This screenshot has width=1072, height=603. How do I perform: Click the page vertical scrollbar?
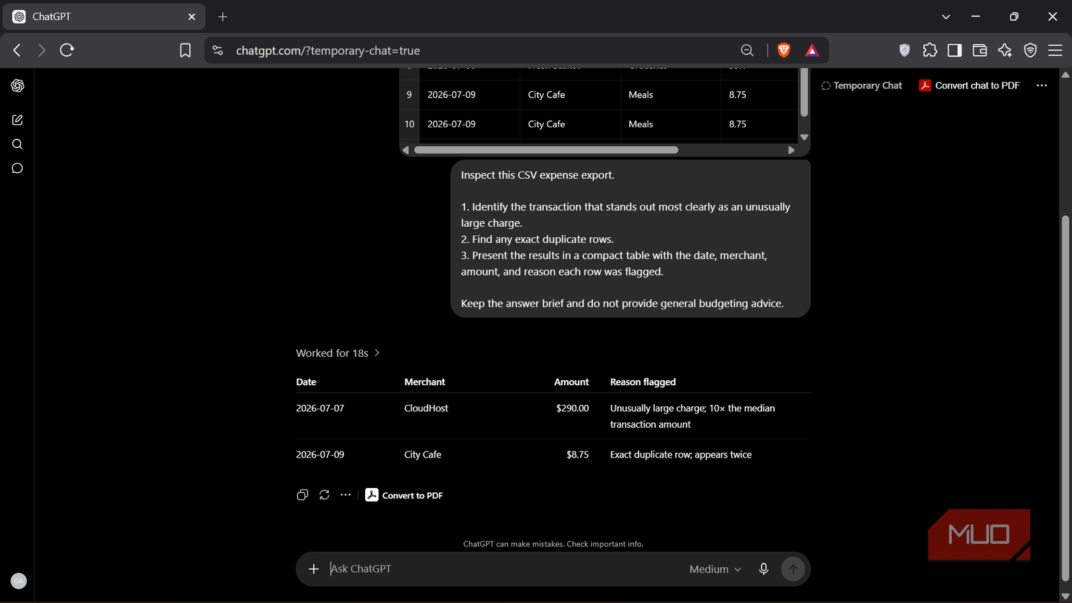(x=1066, y=398)
